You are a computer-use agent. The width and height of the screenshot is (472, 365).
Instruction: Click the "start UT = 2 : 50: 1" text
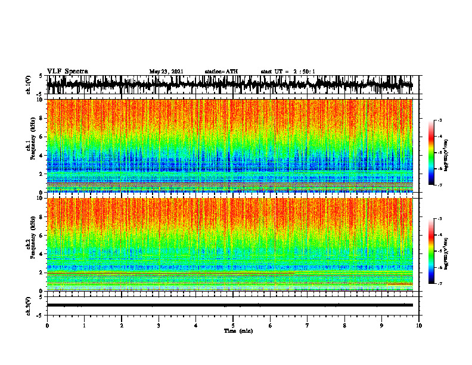tap(288, 72)
